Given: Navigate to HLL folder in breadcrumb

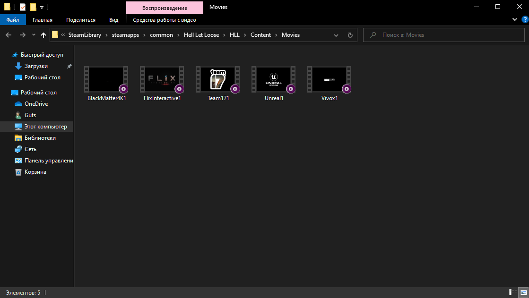Looking at the screenshot, I should coord(234,35).
